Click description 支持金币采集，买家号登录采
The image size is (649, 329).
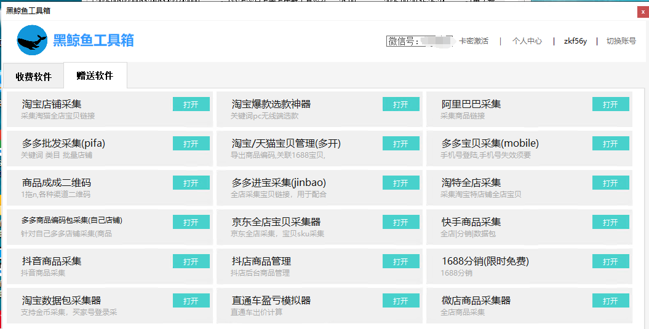coord(69,312)
